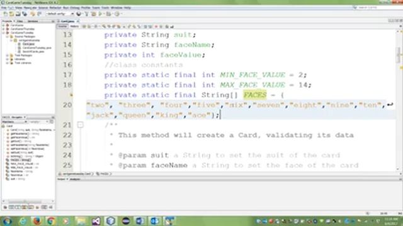Click the New Project toolbar icon
The image size is (403, 226).
tap(11, 14)
